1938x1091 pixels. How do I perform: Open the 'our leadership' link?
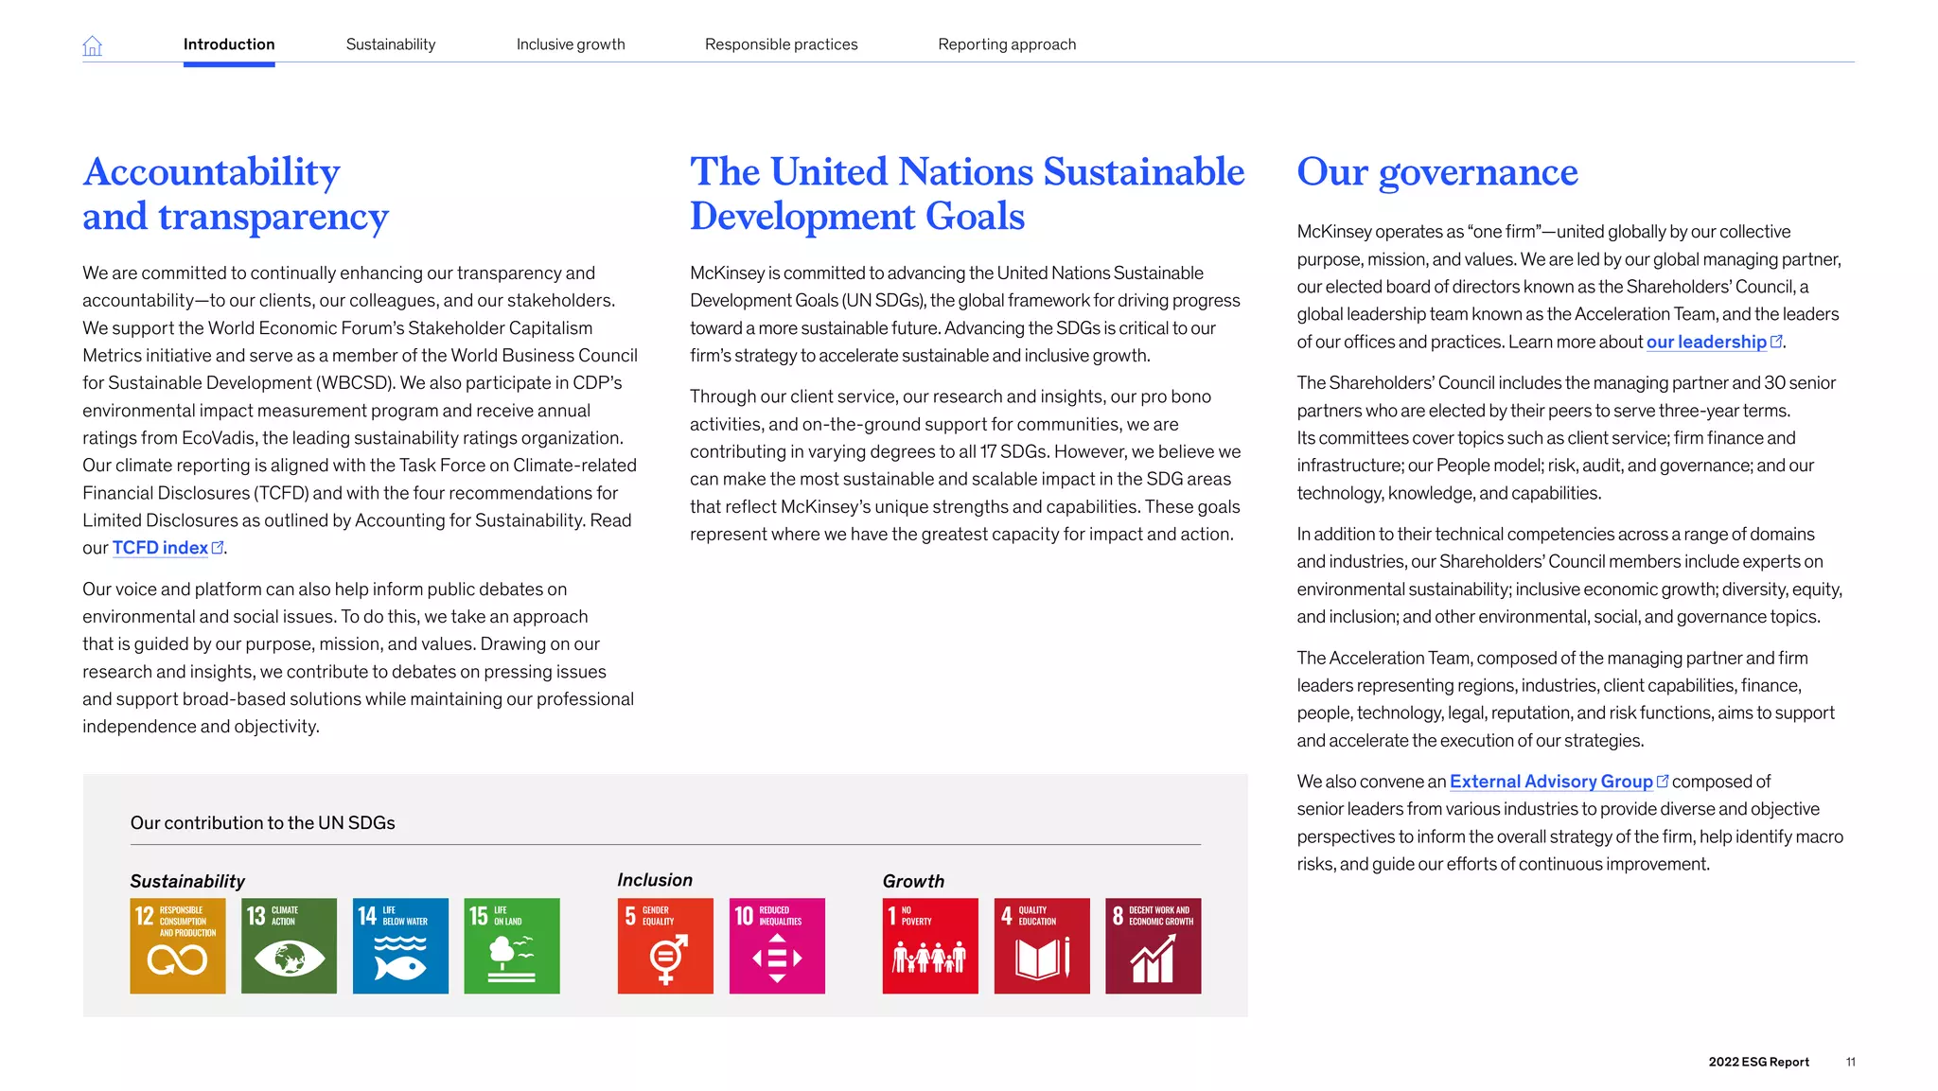(1706, 342)
